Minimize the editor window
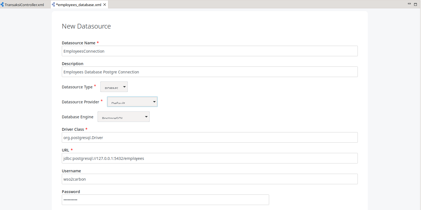Viewport: 421px width, 210px height. [409, 4]
